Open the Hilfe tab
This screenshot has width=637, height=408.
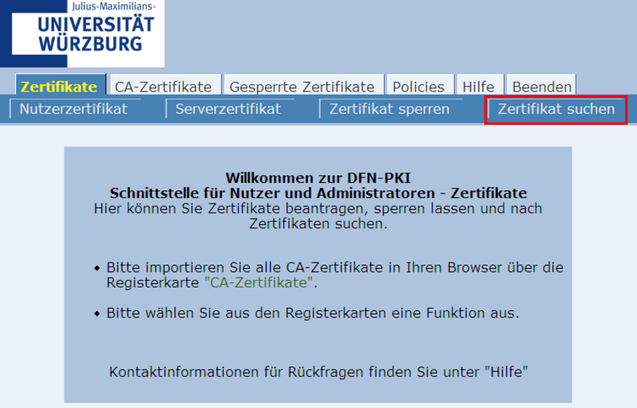pos(479,87)
